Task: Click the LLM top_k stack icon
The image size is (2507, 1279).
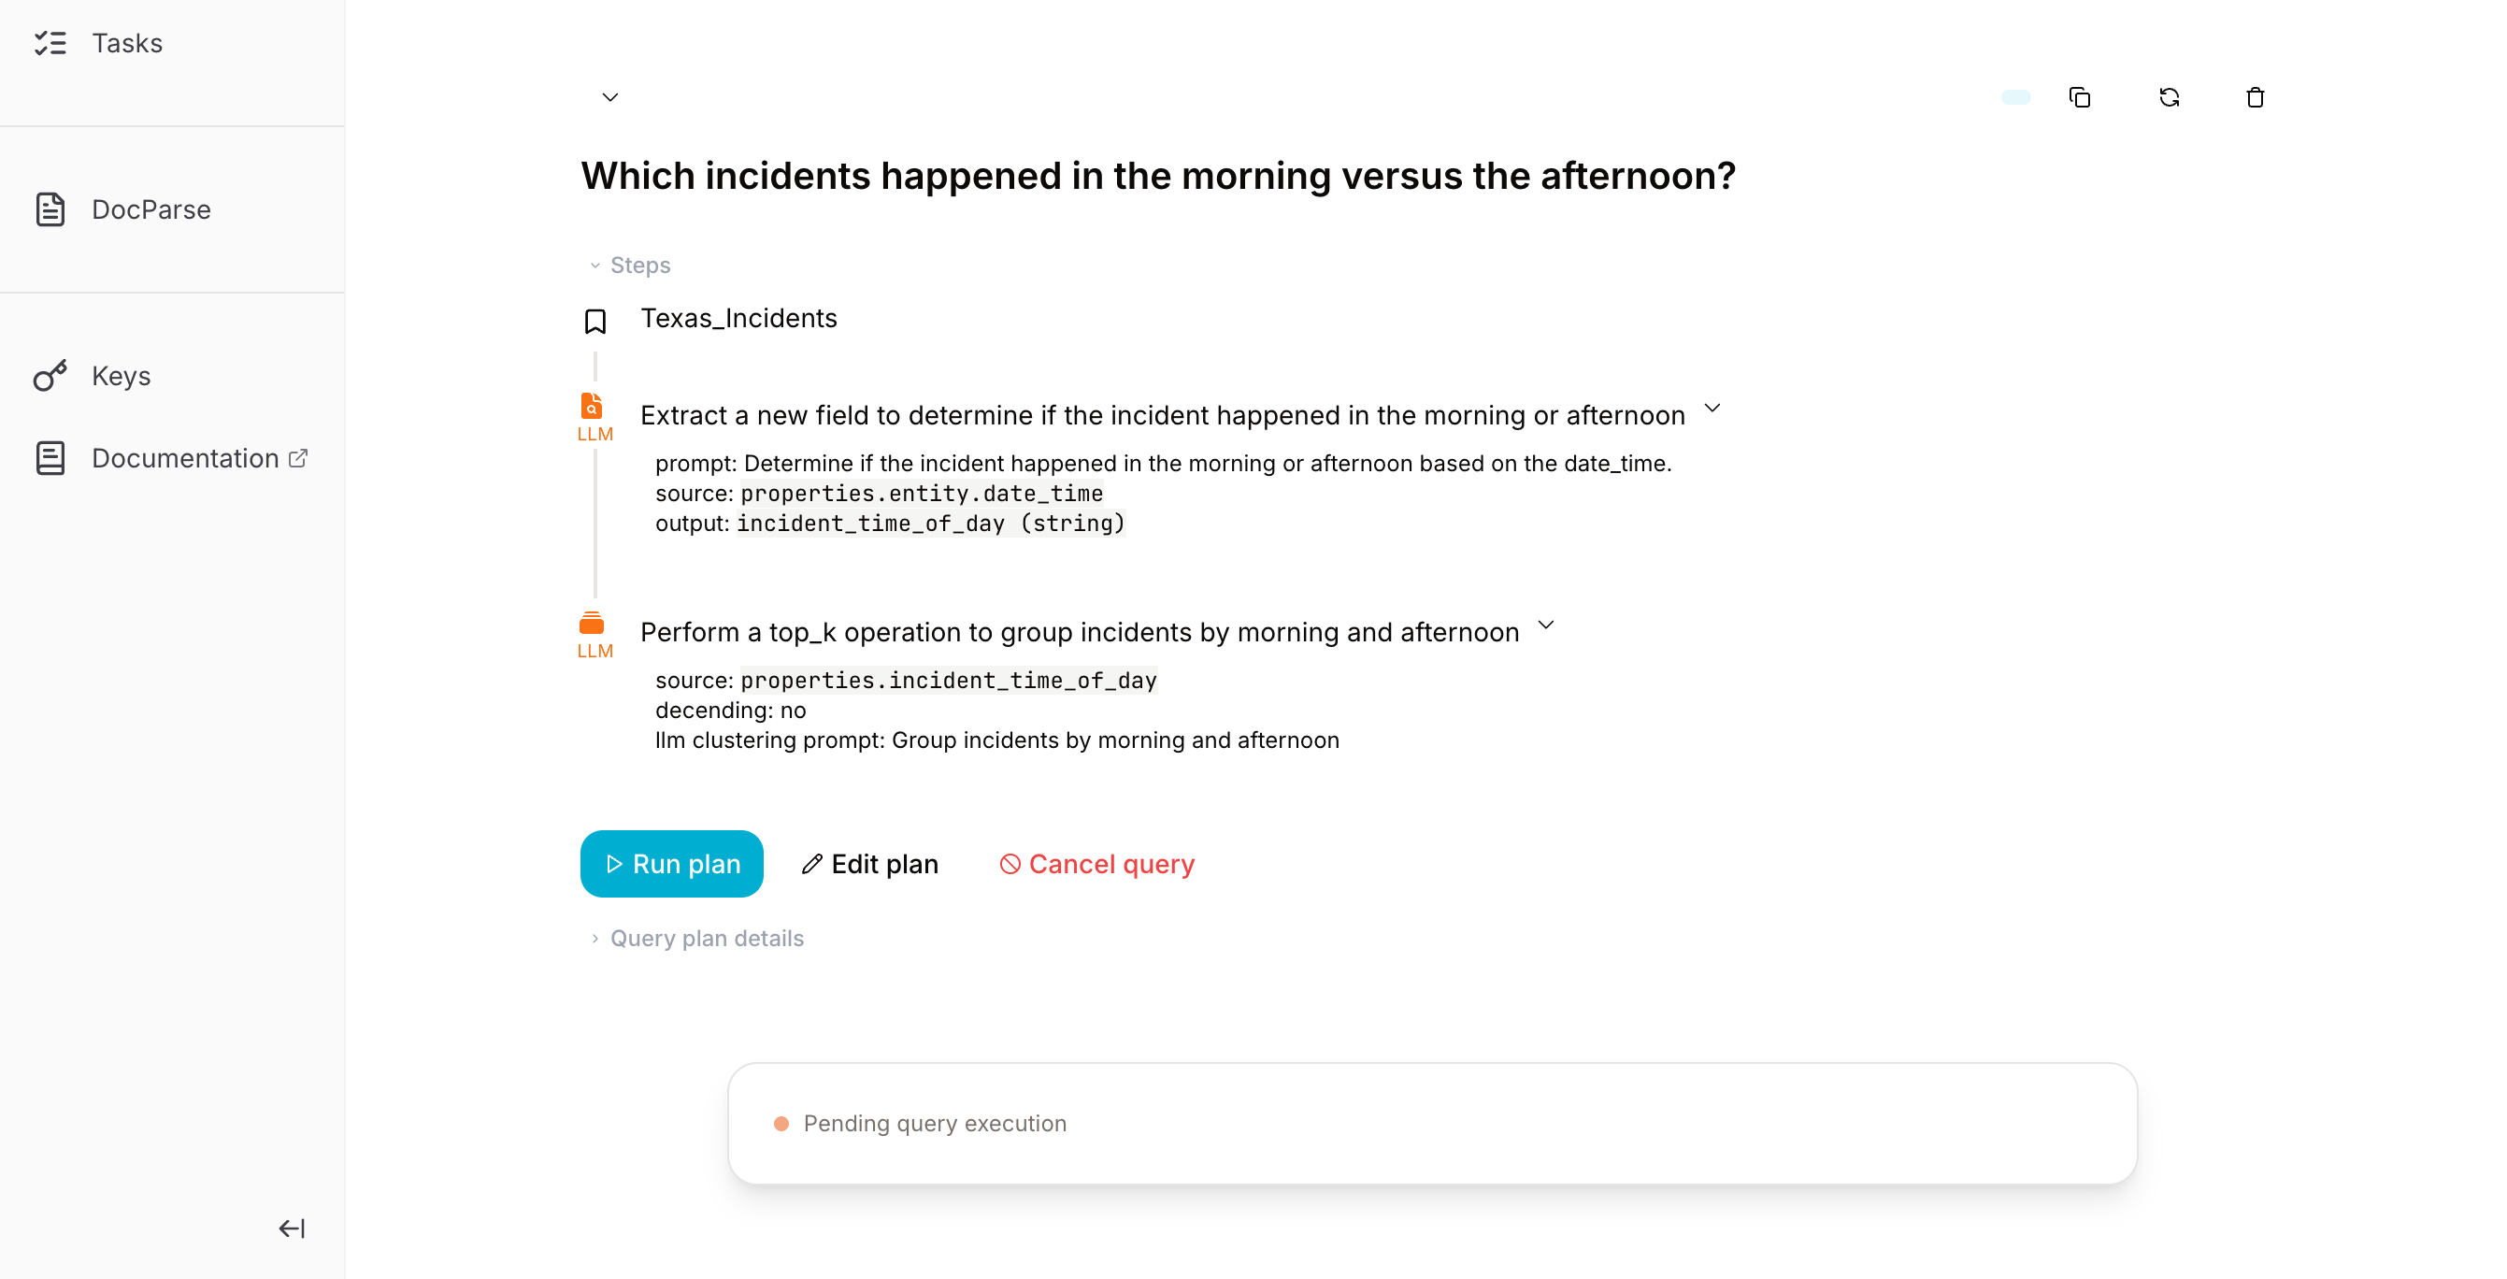Action: click(592, 623)
